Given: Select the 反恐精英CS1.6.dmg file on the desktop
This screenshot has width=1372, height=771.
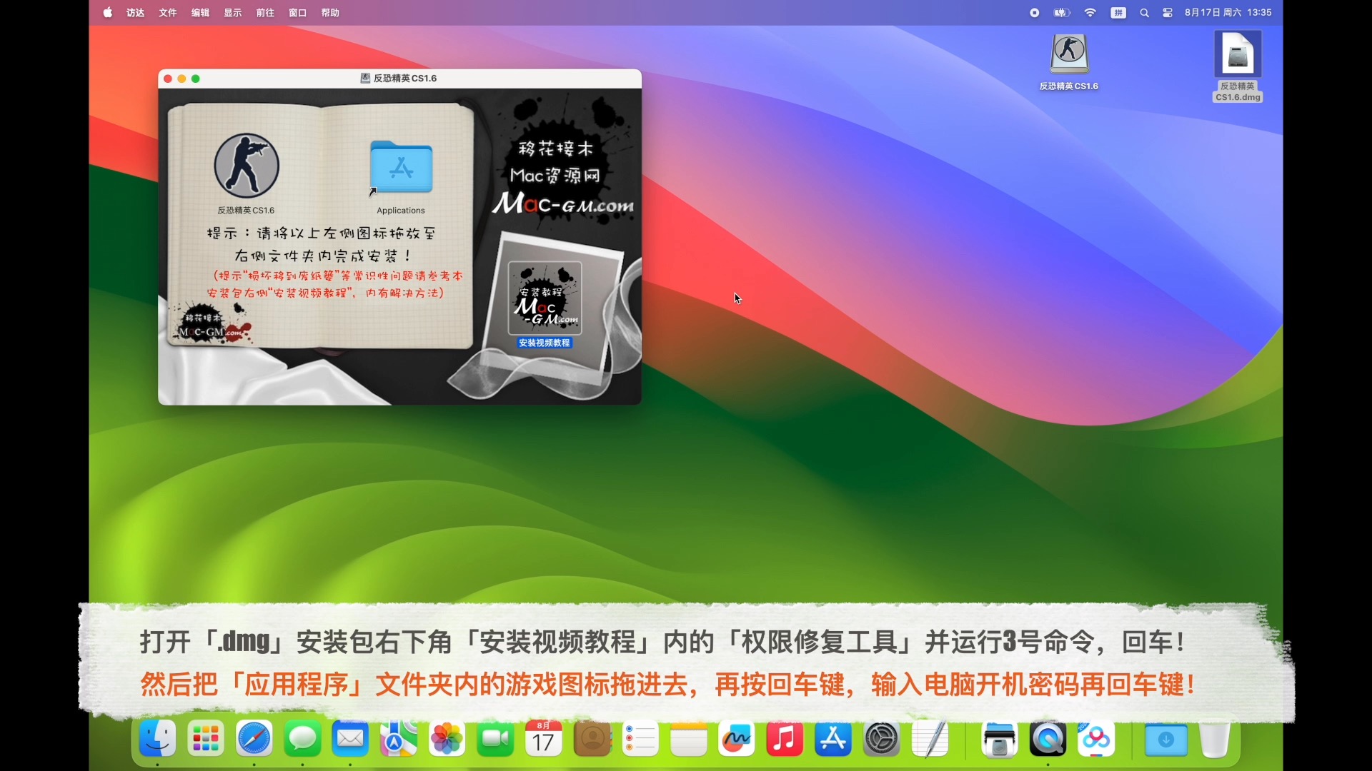Looking at the screenshot, I should (x=1238, y=54).
